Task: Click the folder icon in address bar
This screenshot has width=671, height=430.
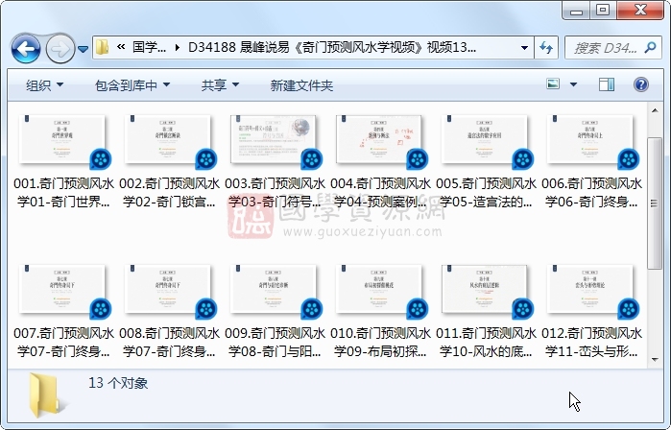Action: click(103, 47)
